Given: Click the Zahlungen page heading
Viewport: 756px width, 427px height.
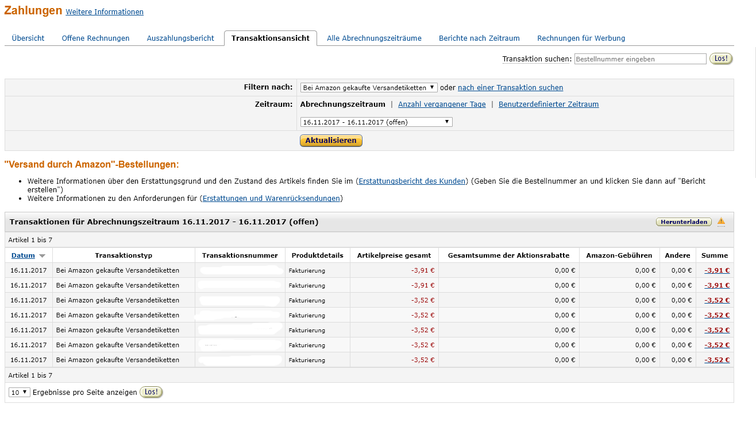Looking at the screenshot, I should [33, 10].
